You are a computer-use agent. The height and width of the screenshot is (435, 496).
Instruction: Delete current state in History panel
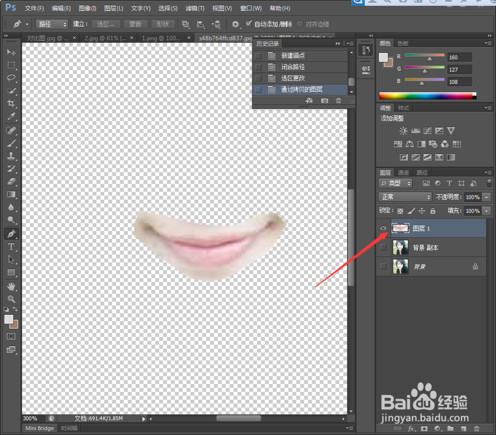pyautogui.click(x=338, y=100)
